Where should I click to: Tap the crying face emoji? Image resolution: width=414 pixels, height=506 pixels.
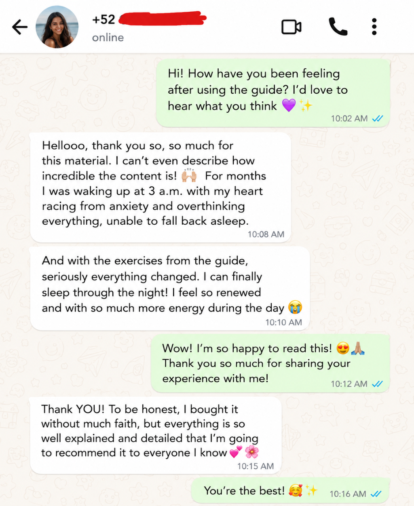(x=295, y=308)
